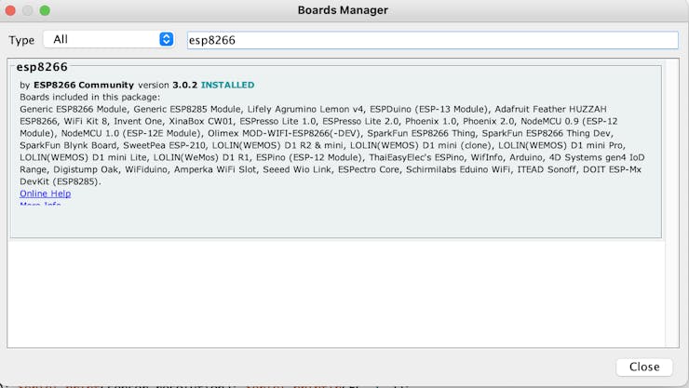Click the Close button
Viewport: 689px width, 388px height.
tap(644, 367)
